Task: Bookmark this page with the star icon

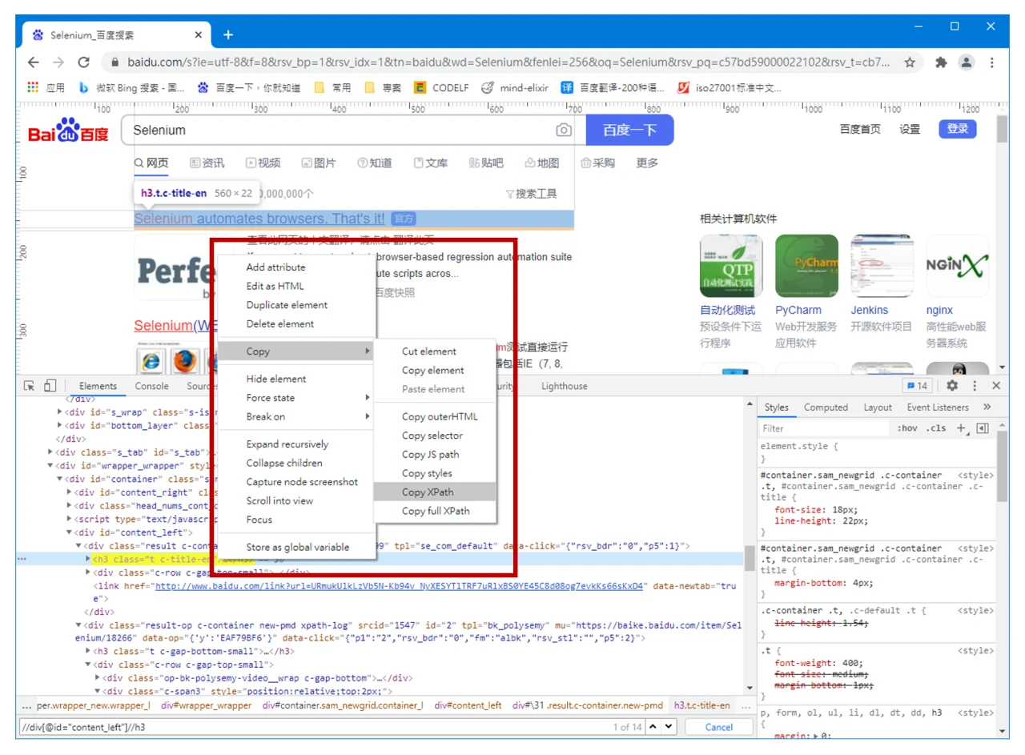Action: (x=910, y=62)
